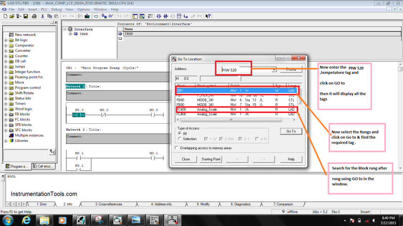Open the PLC menu
The height and width of the screenshot is (226, 403).
point(44,9)
